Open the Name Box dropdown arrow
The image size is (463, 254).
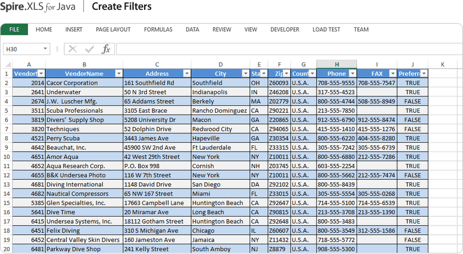click(x=45, y=48)
